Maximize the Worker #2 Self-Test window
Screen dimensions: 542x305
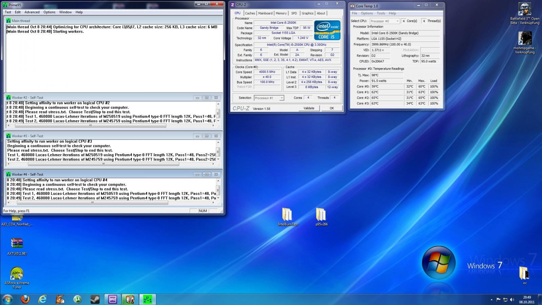[207, 98]
